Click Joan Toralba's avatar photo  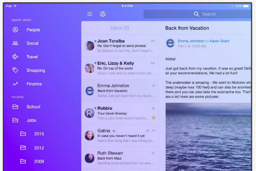[90, 46]
